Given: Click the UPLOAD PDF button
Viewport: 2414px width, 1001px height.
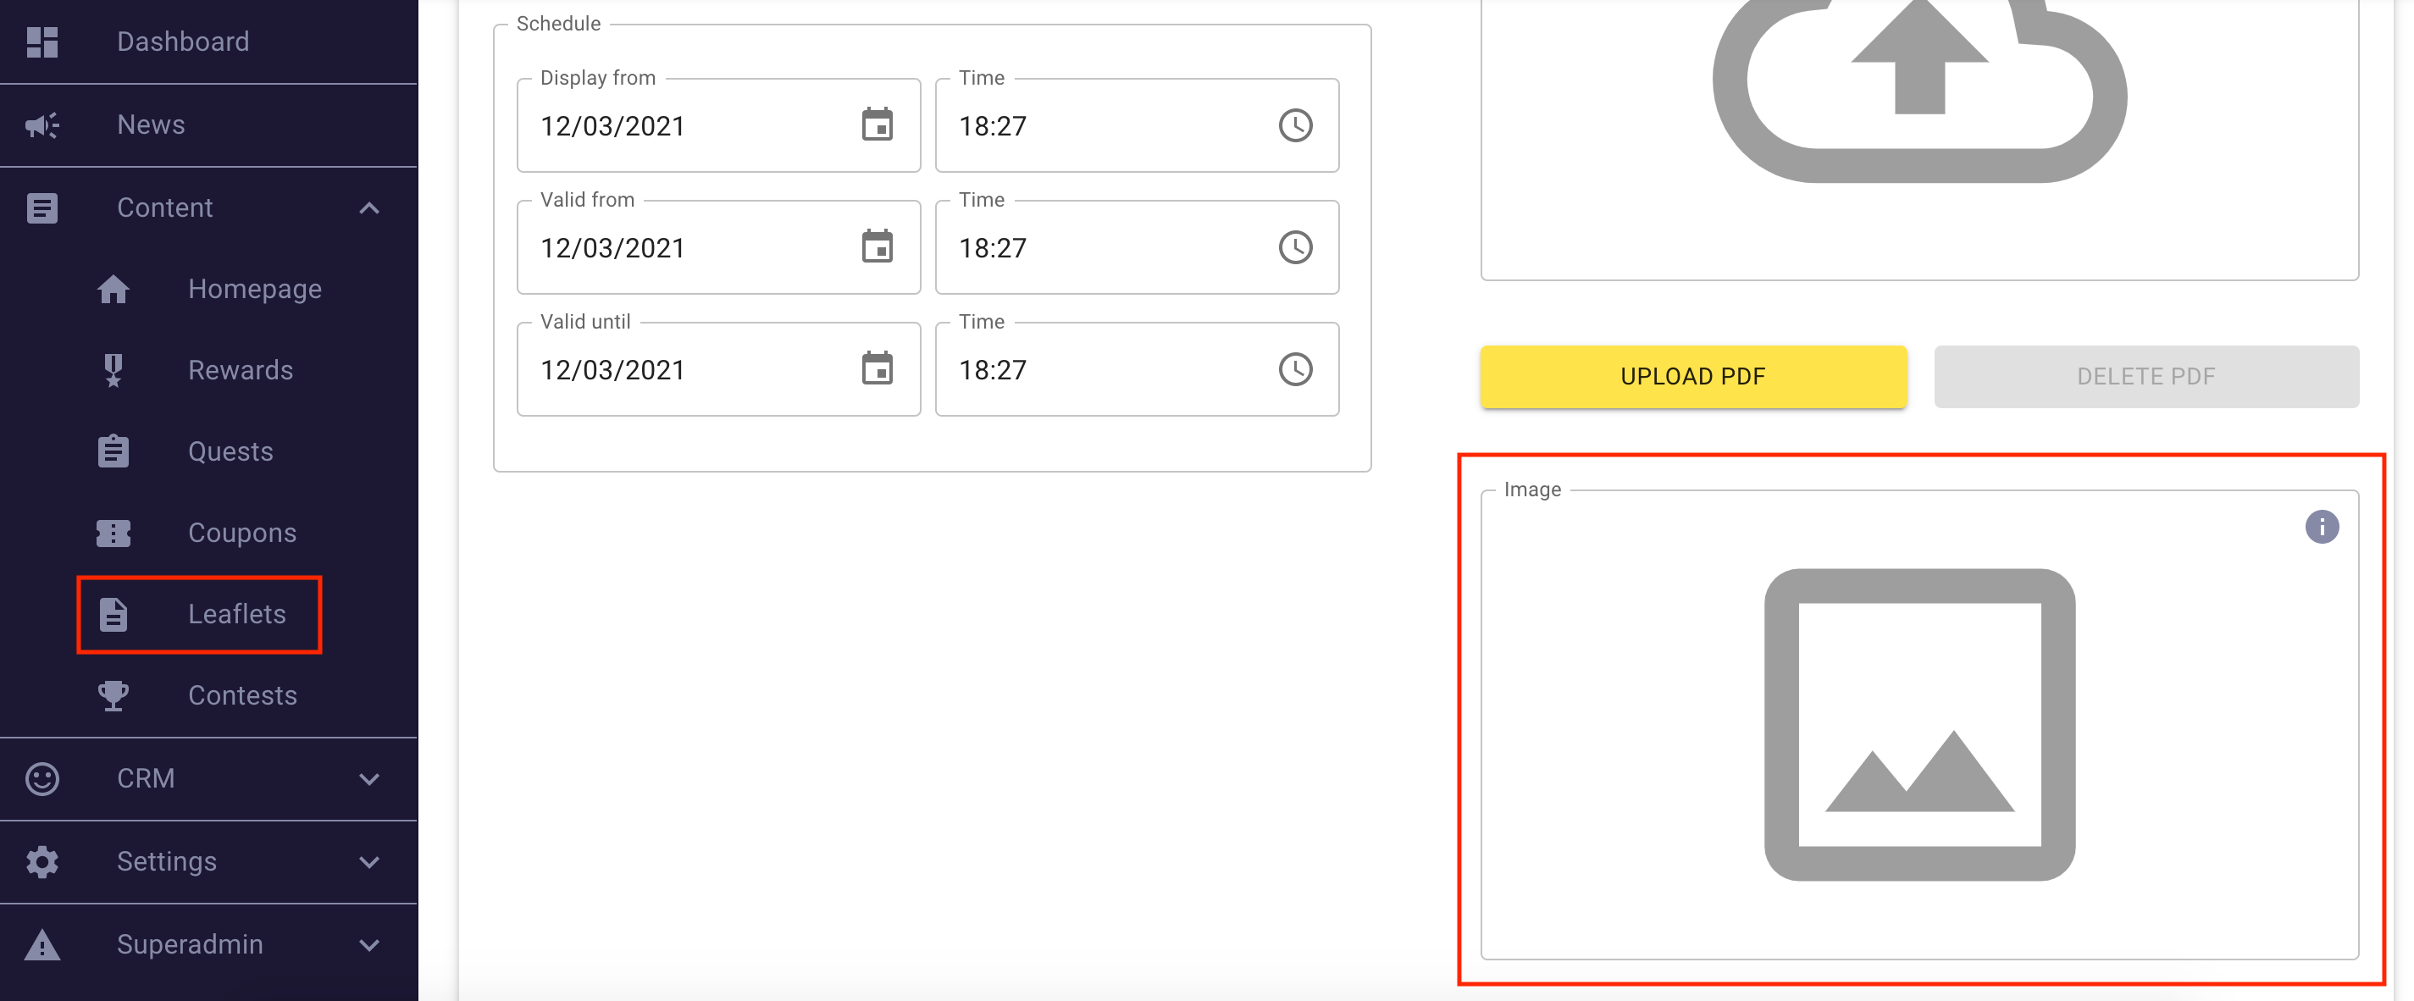Looking at the screenshot, I should click(1692, 377).
